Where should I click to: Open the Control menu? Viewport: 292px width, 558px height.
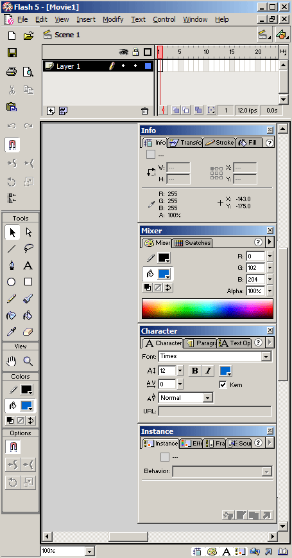pyautogui.click(x=164, y=19)
